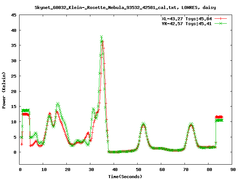Click x-axis tick label 80
Image resolution: width=240 pixels, height=180 pixels.
[209, 169]
